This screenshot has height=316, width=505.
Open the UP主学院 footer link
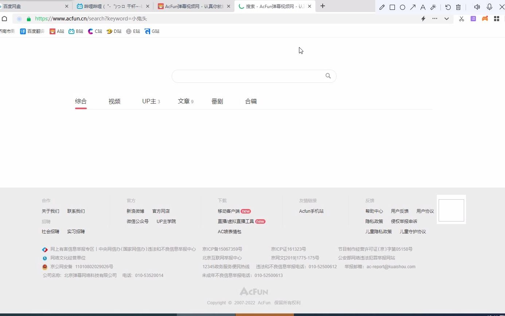166,221
